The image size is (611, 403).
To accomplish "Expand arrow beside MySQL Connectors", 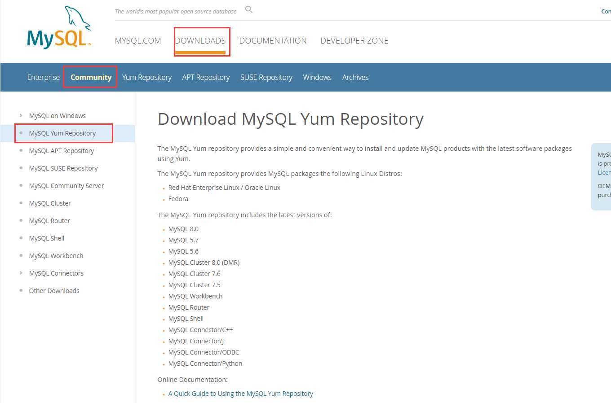I will tap(21, 273).
